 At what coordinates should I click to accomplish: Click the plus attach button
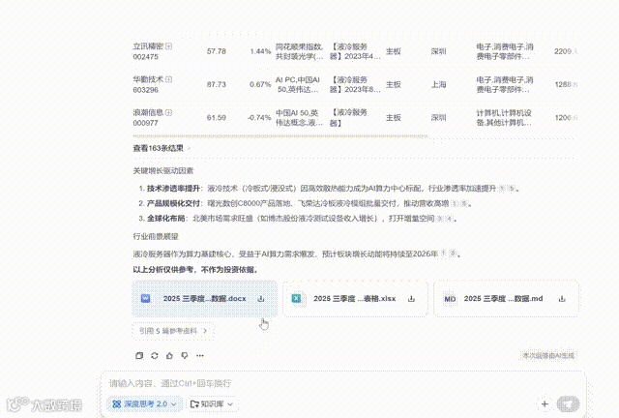[545, 403]
